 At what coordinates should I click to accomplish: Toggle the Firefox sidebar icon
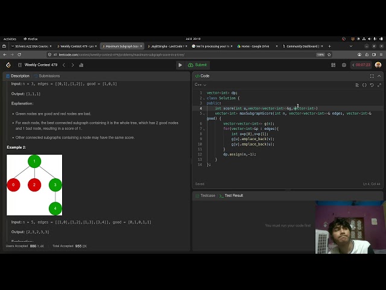pyautogui.click(x=374, y=54)
